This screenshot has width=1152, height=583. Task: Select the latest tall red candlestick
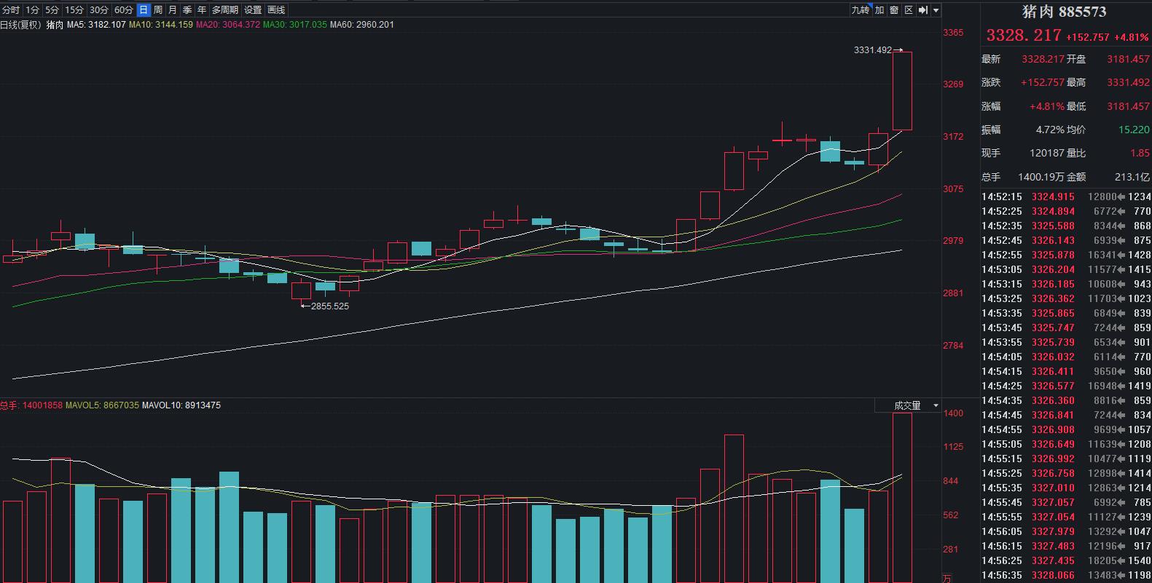pos(902,91)
